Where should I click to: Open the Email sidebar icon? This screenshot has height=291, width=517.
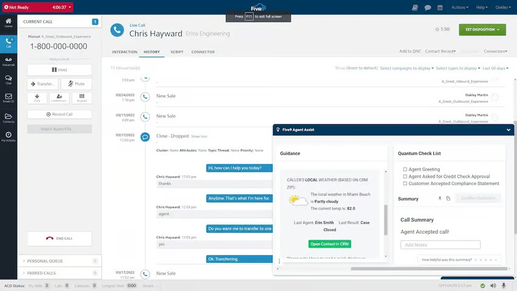[x=9, y=97]
